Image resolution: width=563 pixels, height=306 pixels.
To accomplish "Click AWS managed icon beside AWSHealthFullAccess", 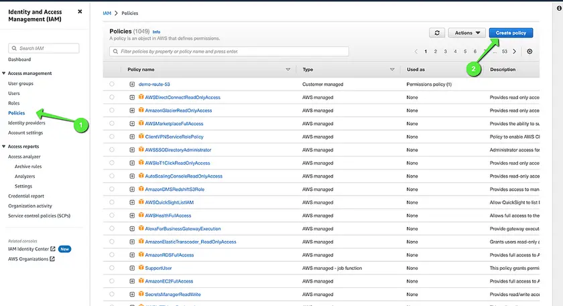I will tap(141, 215).
